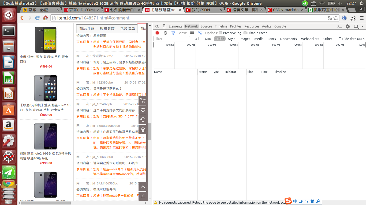Open the sound volume indicator in top bar

[340, 3]
